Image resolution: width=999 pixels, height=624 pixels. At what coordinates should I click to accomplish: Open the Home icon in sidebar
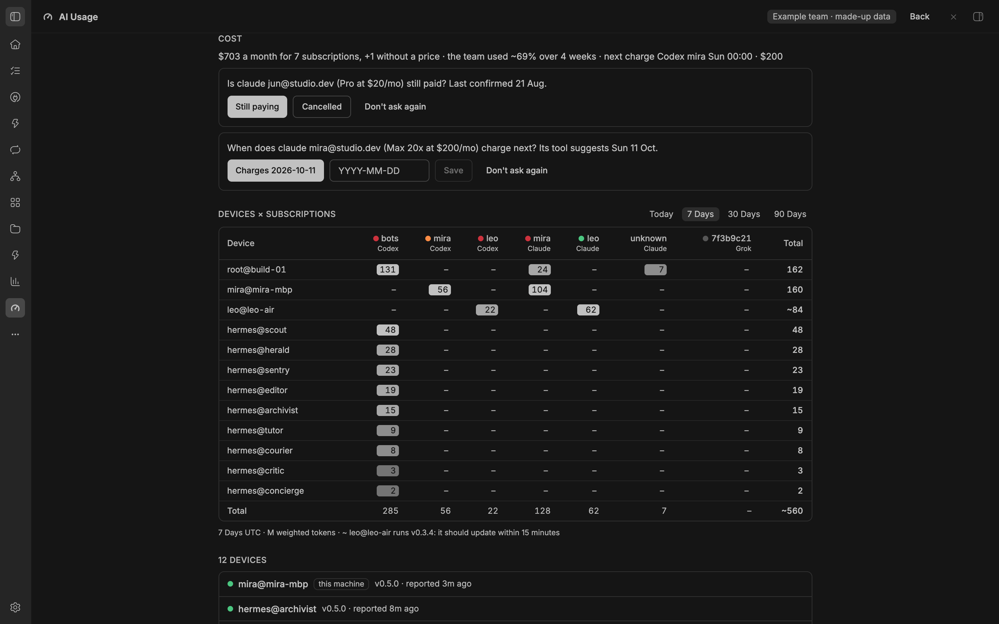(x=15, y=45)
